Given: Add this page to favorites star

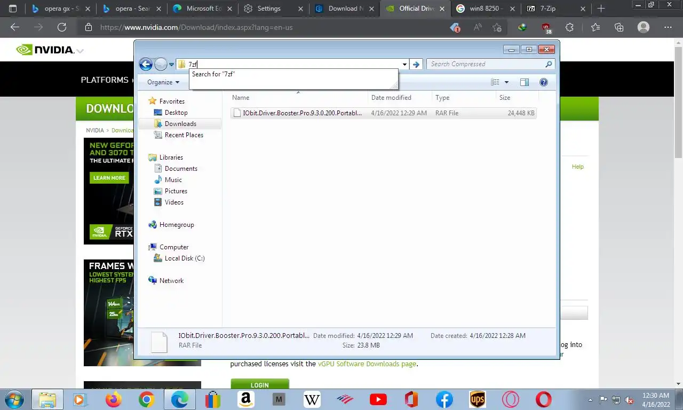Looking at the screenshot, I should (x=497, y=27).
